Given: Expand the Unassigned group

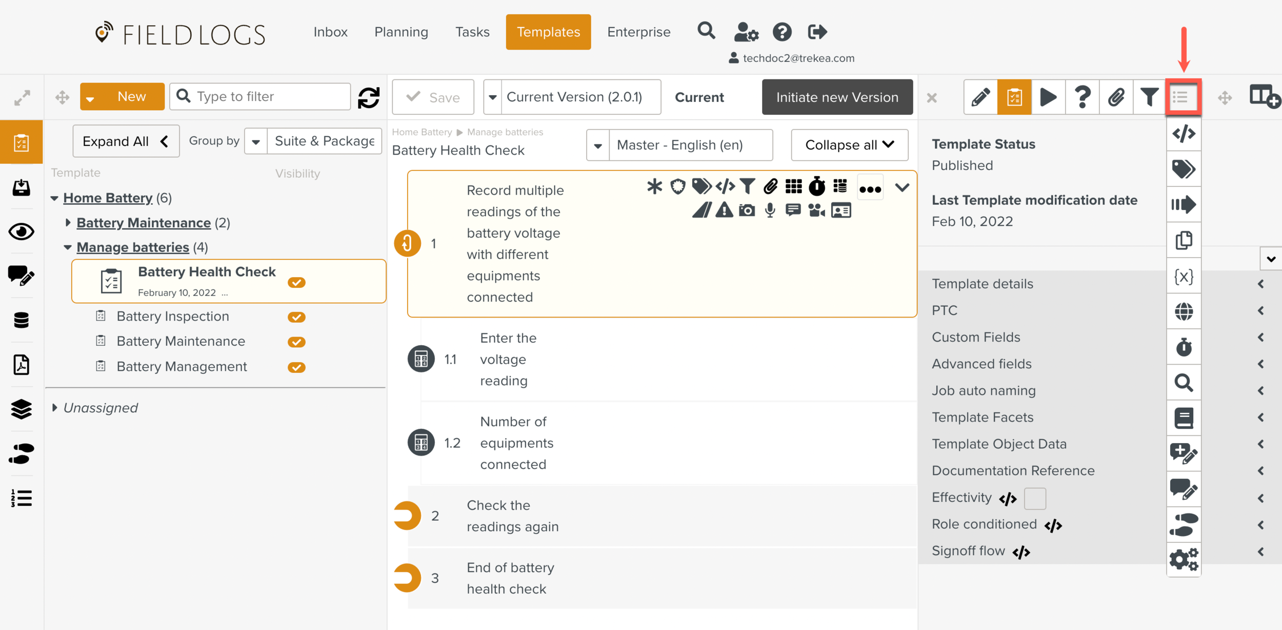Looking at the screenshot, I should [x=54, y=408].
